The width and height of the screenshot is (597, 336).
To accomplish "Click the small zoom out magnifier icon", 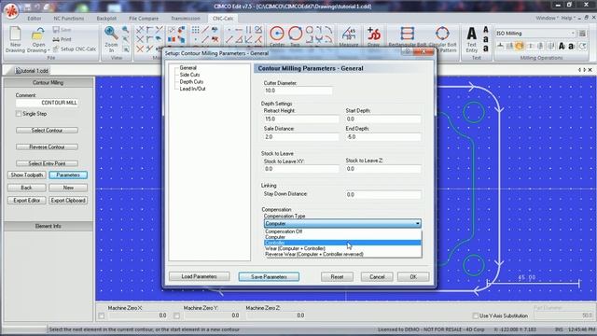I will [x=125, y=30].
